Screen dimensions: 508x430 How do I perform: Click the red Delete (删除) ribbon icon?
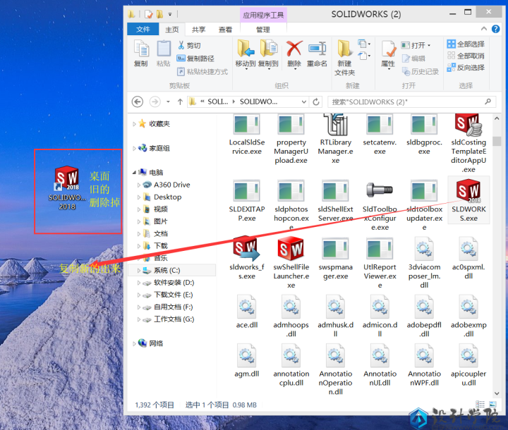(x=294, y=49)
